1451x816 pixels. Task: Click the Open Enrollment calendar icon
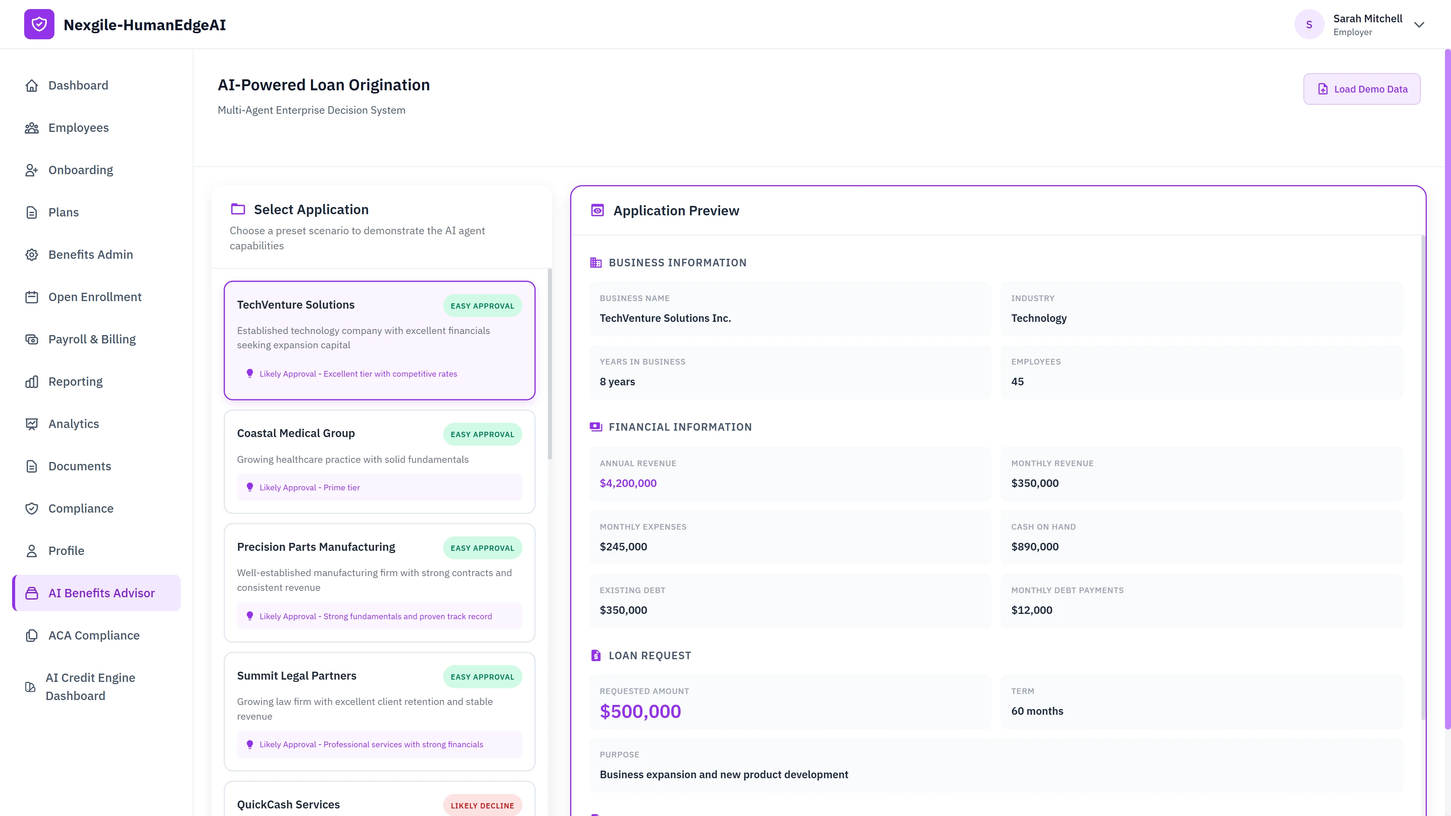[x=31, y=297]
